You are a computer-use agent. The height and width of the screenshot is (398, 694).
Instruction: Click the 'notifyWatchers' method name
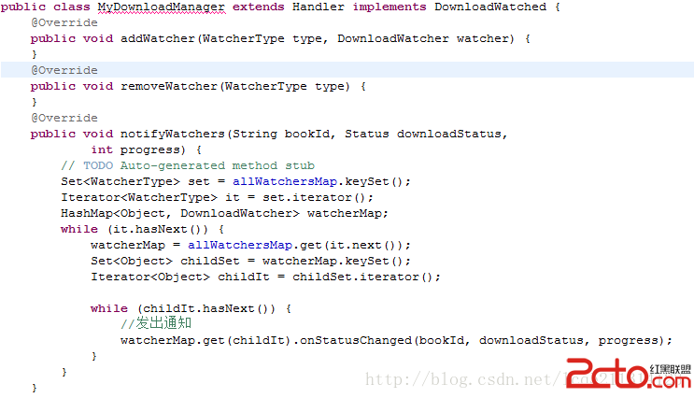(173, 135)
